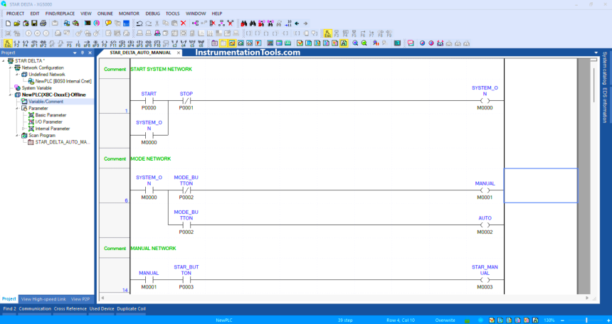The image size is (612, 324).
Task: Select the F6 vertical line tool
Action: click(78, 43)
